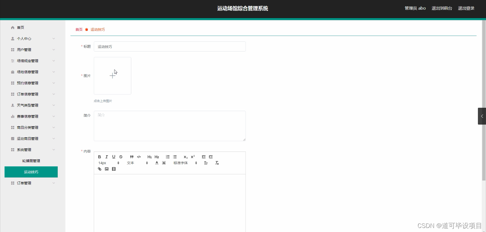Apply Heading 1 style in the editor
486x232 pixels.
[x=149, y=157]
